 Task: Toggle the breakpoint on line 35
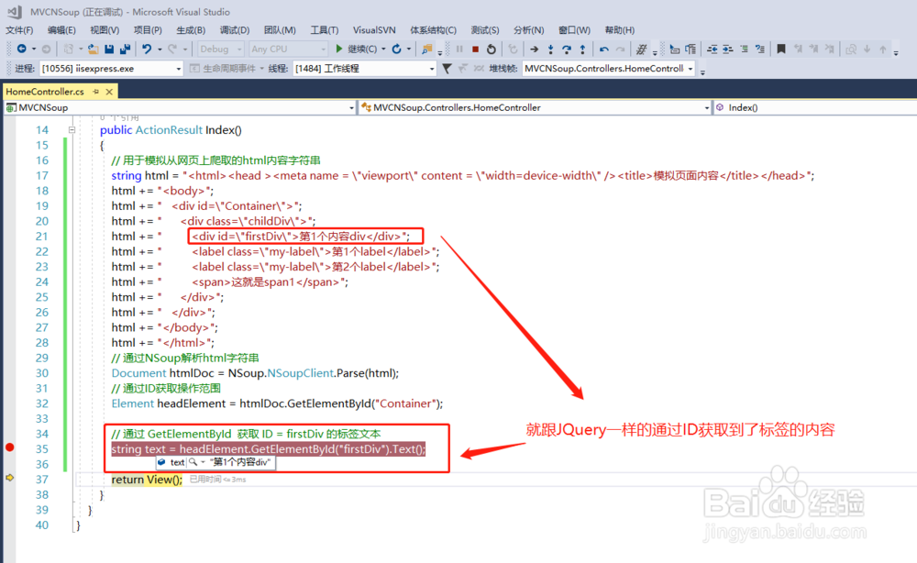coord(9,447)
